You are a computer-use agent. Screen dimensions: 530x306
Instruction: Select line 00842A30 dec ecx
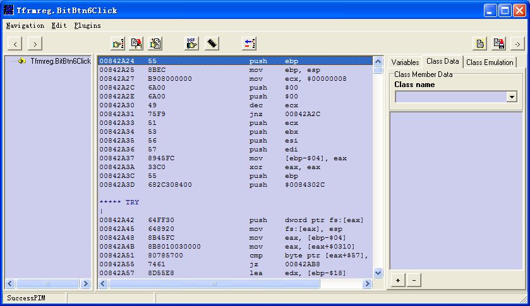click(x=235, y=105)
